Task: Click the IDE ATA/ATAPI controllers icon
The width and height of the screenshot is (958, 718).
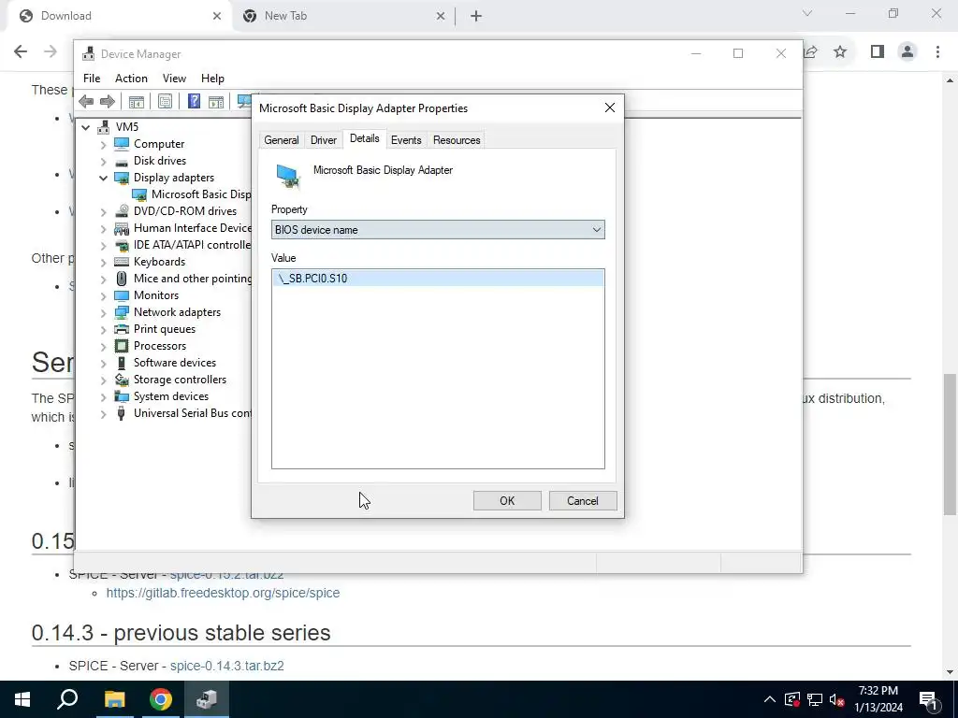Action: tap(122, 245)
